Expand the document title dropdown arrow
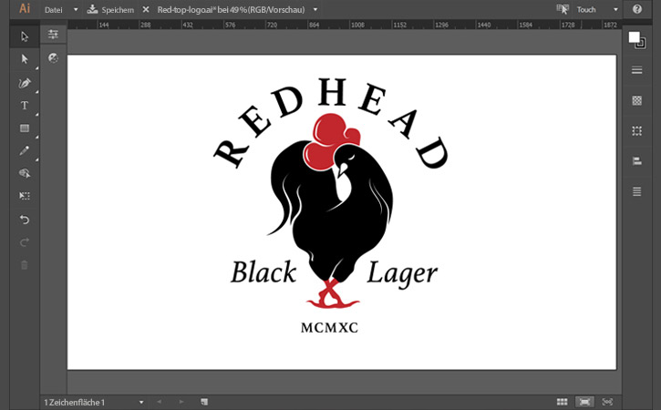 (315, 9)
